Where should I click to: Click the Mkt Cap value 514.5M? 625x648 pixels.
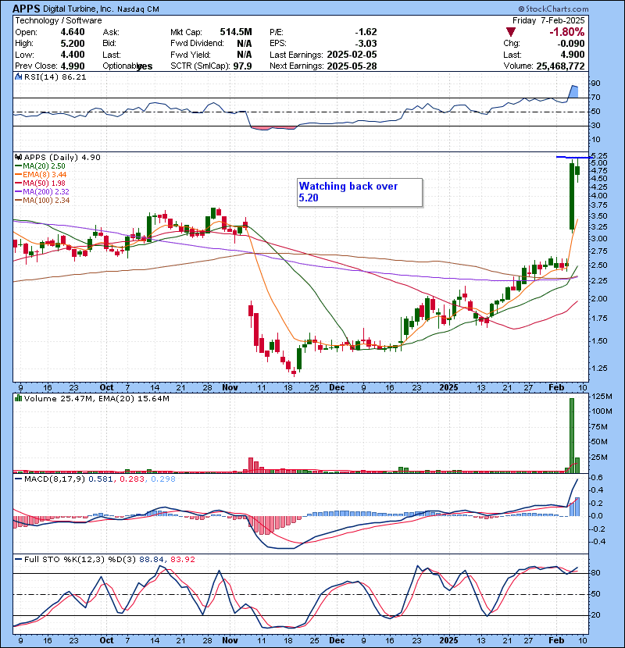pyautogui.click(x=236, y=32)
